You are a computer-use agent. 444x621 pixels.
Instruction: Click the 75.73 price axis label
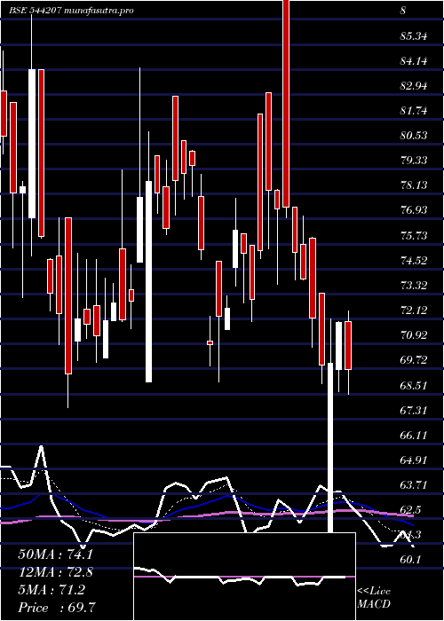414,235
